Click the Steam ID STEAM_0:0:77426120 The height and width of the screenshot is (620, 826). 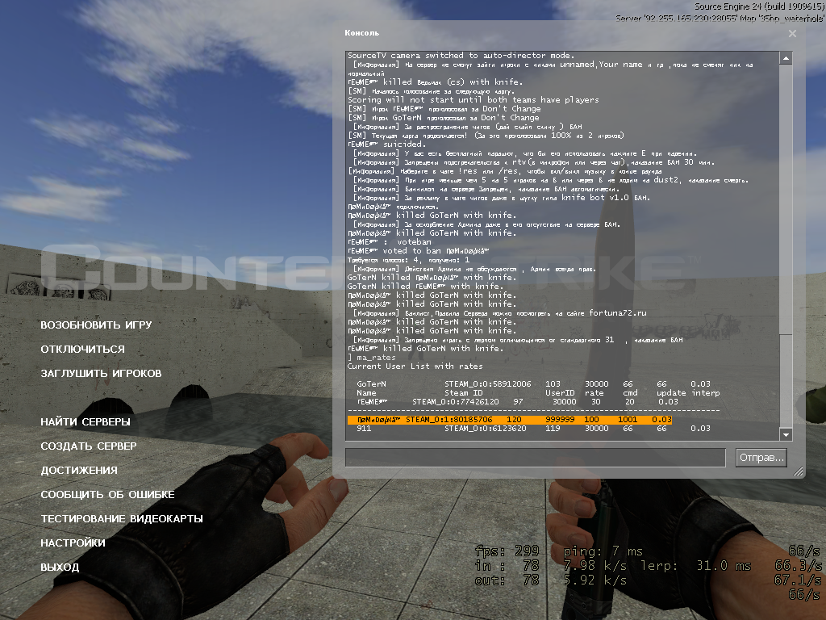[456, 402]
